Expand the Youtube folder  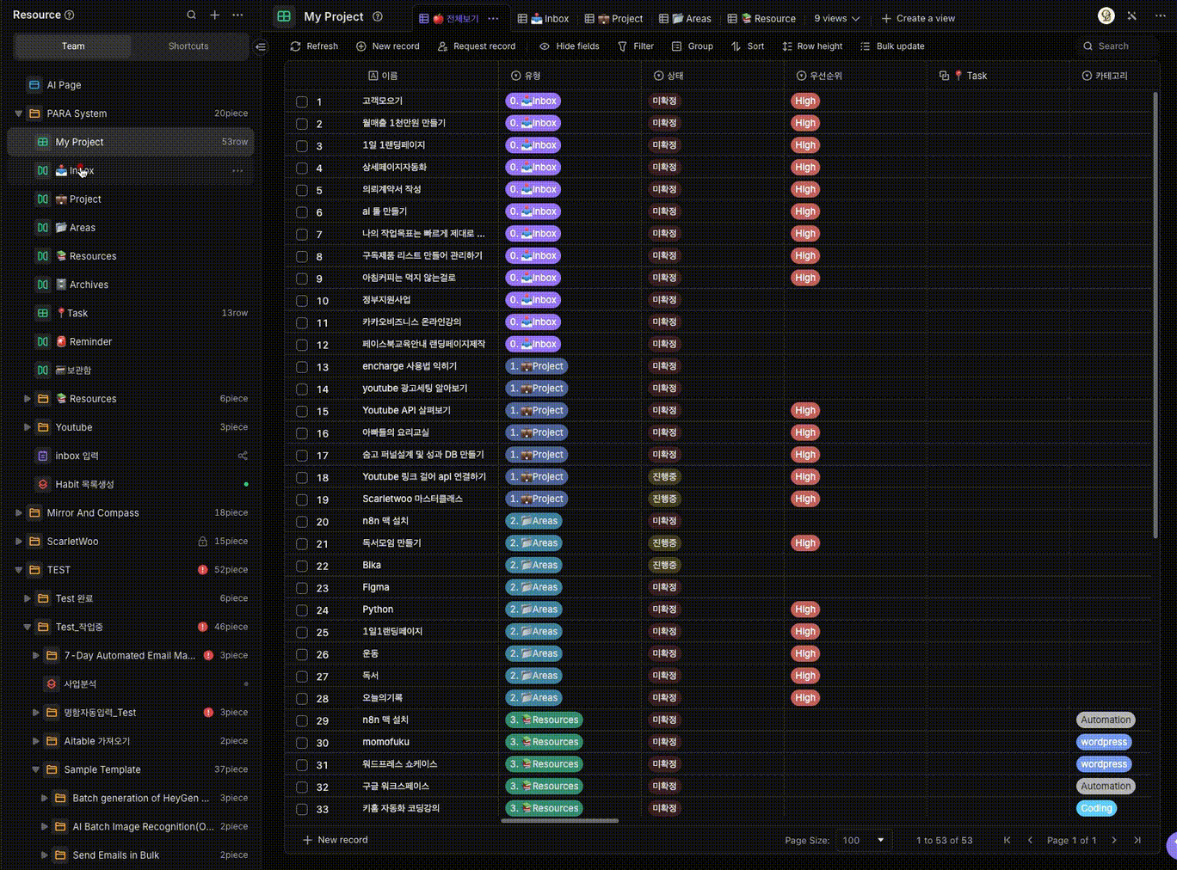(28, 427)
